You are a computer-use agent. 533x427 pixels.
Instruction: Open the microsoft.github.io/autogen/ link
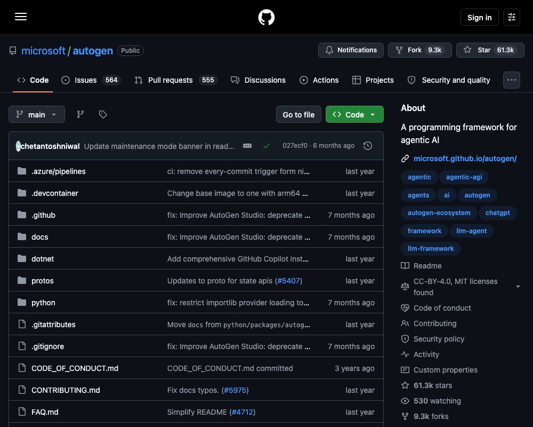tap(465, 159)
